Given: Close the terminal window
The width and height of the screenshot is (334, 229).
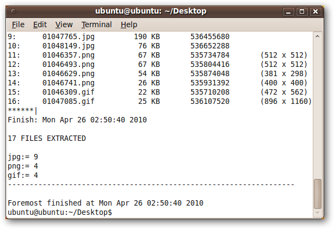Looking at the screenshot, I should [316, 11].
